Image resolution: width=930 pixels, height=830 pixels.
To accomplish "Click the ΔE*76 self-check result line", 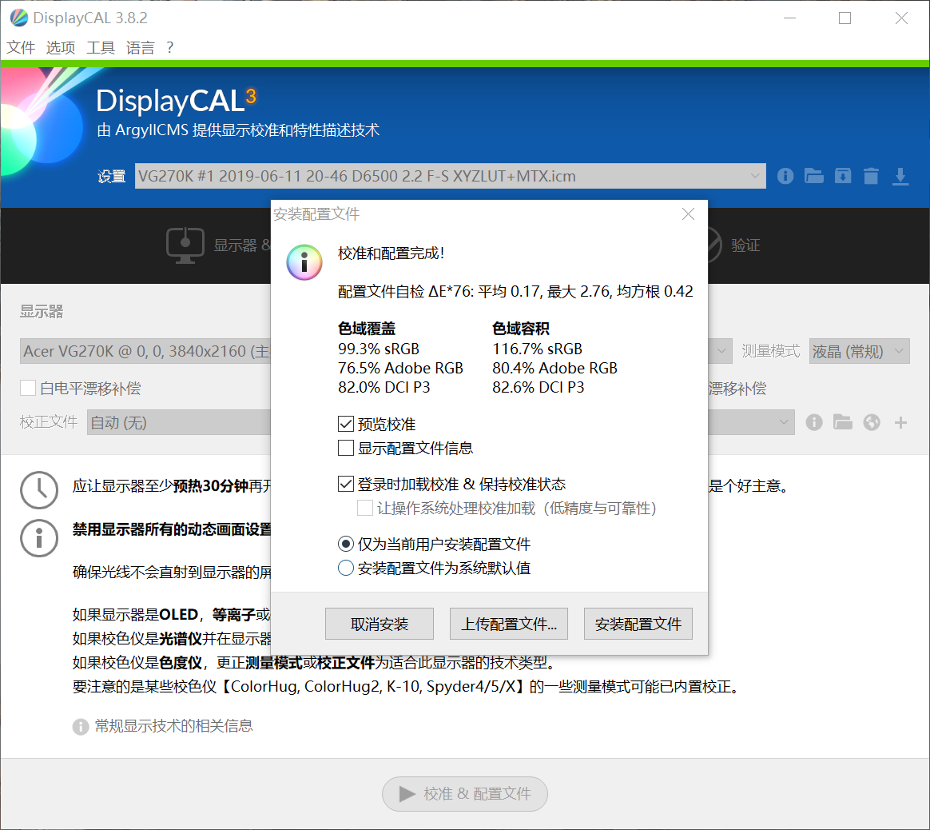I will coord(515,292).
